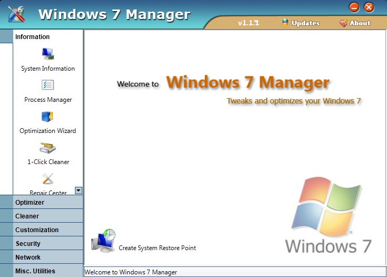Click the About icon in header
Image resolution: width=387 pixels, height=277 pixels.
(x=343, y=23)
